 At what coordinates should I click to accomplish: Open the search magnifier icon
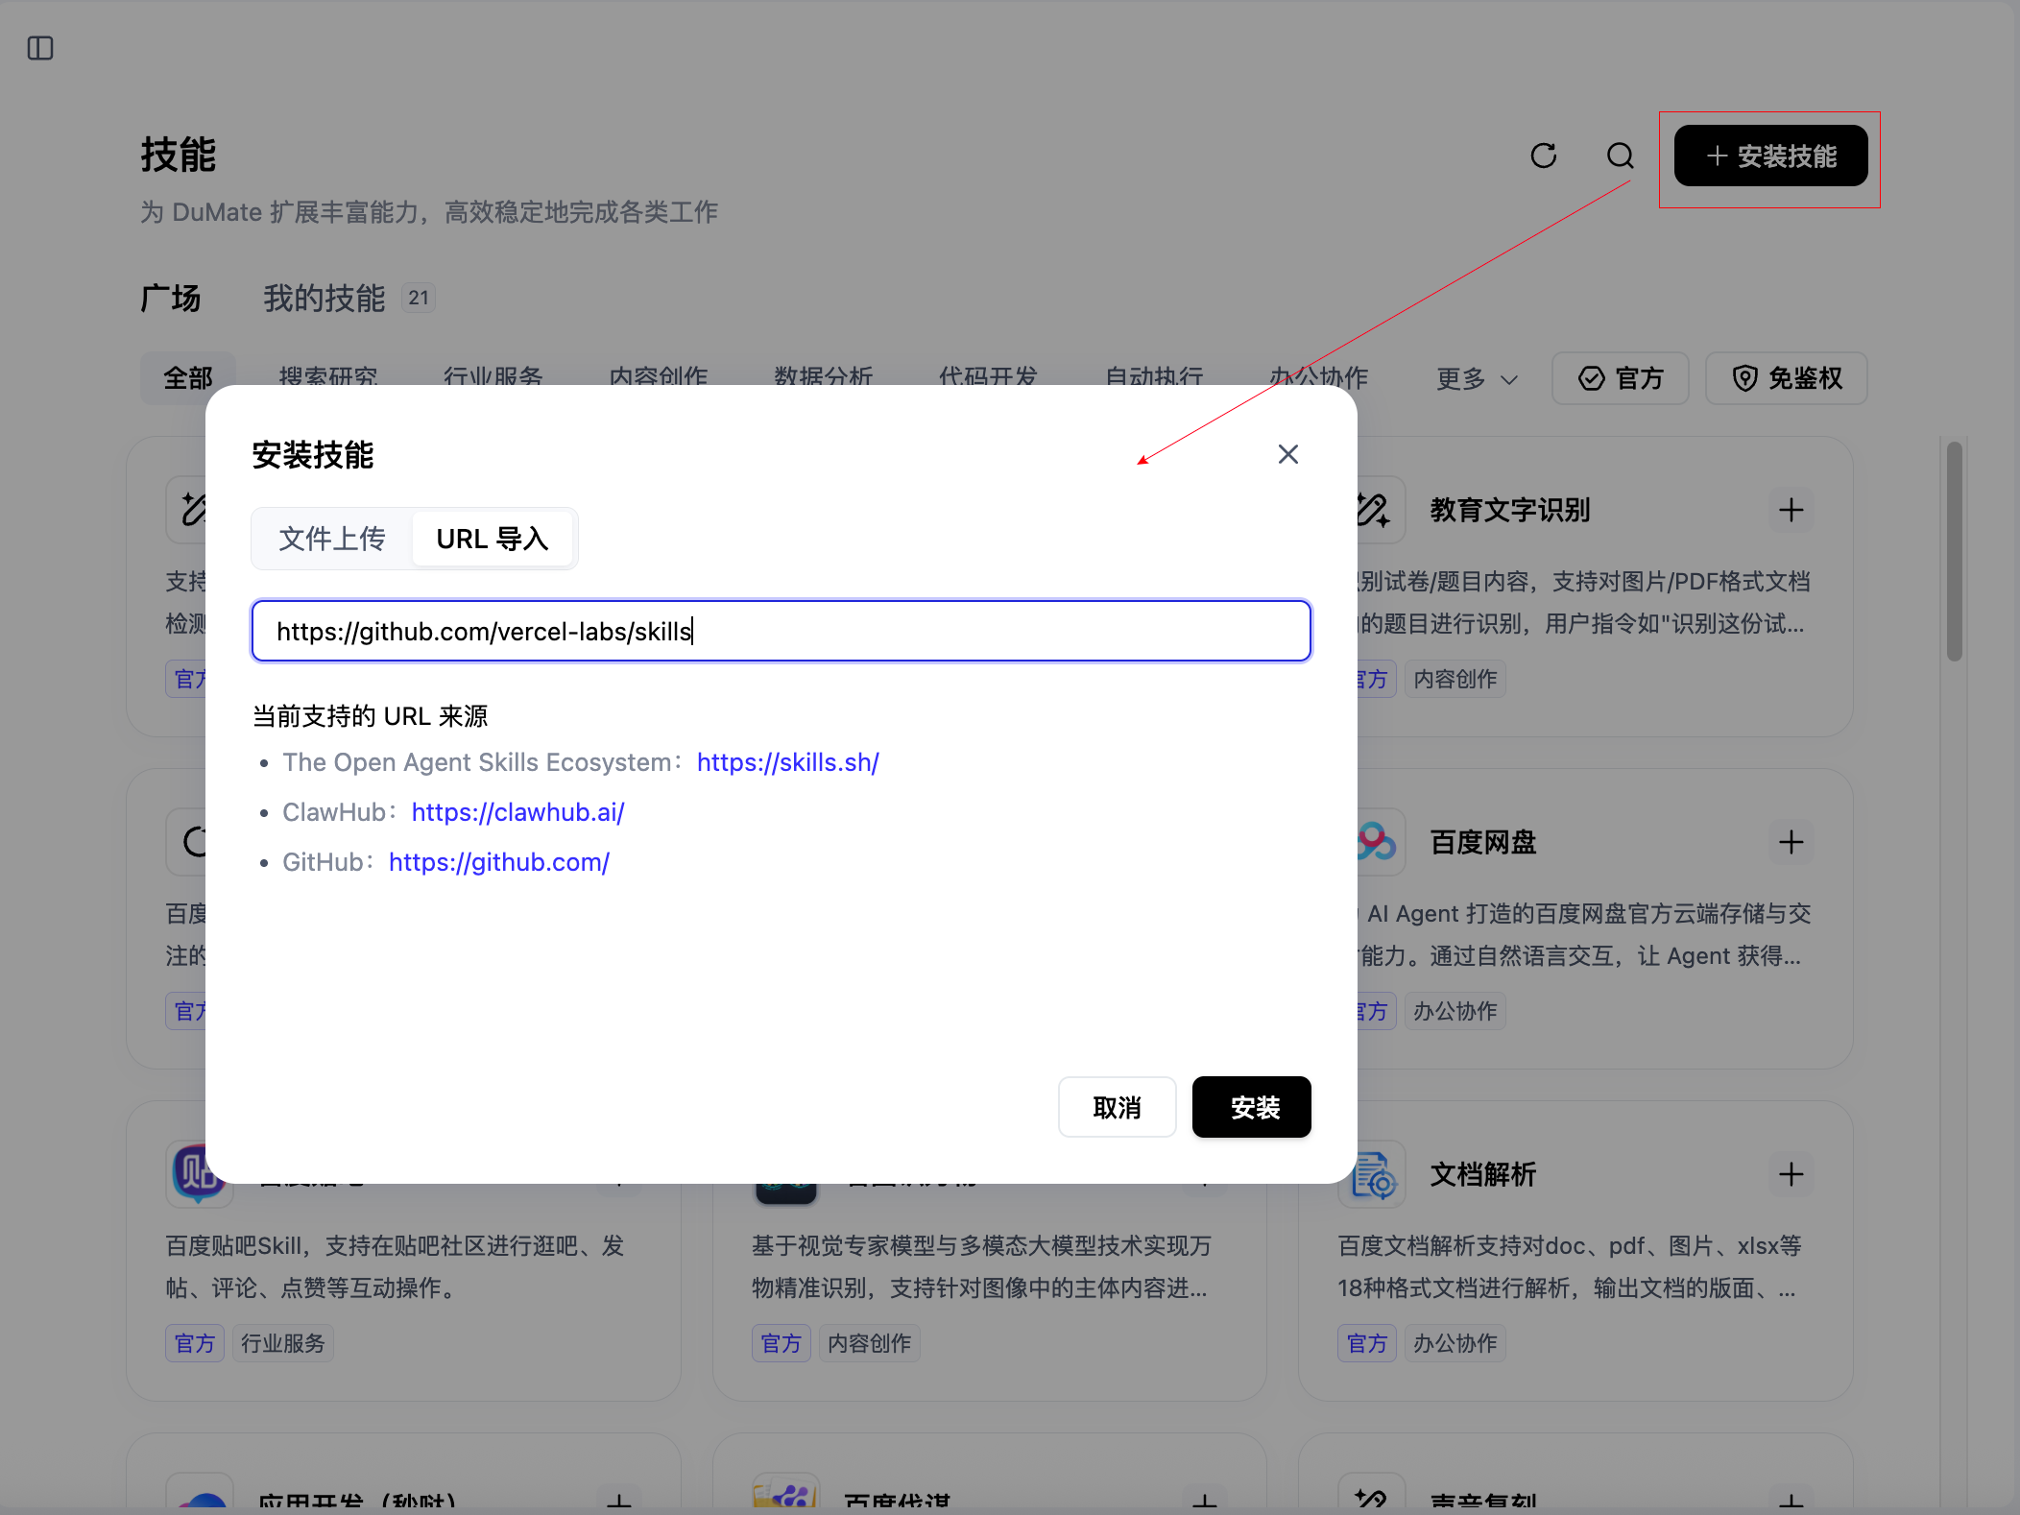click(x=1621, y=156)
